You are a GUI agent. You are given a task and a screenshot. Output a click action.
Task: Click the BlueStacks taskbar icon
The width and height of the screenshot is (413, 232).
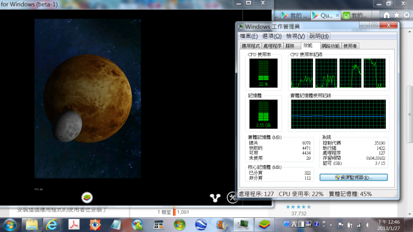point(265,225)
